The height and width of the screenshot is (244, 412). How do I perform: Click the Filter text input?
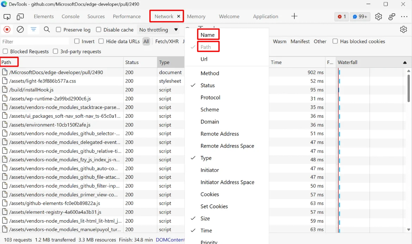click(35, 41)
